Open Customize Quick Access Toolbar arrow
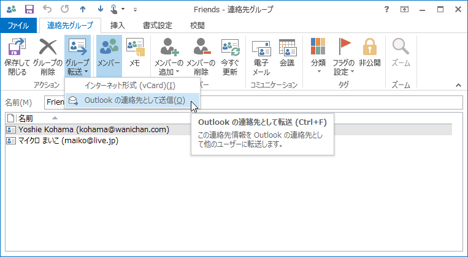Image resolution: width=468 pixels, height=257 pixels. point(135,10)
